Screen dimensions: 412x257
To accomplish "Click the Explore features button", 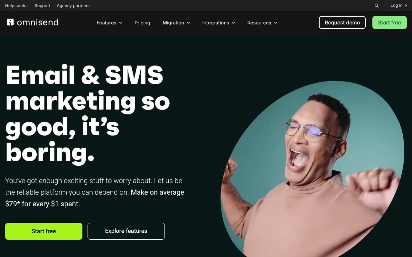I will tap(126, 231).
